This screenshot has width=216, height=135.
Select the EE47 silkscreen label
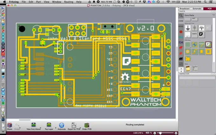click(x=125, y=89)
